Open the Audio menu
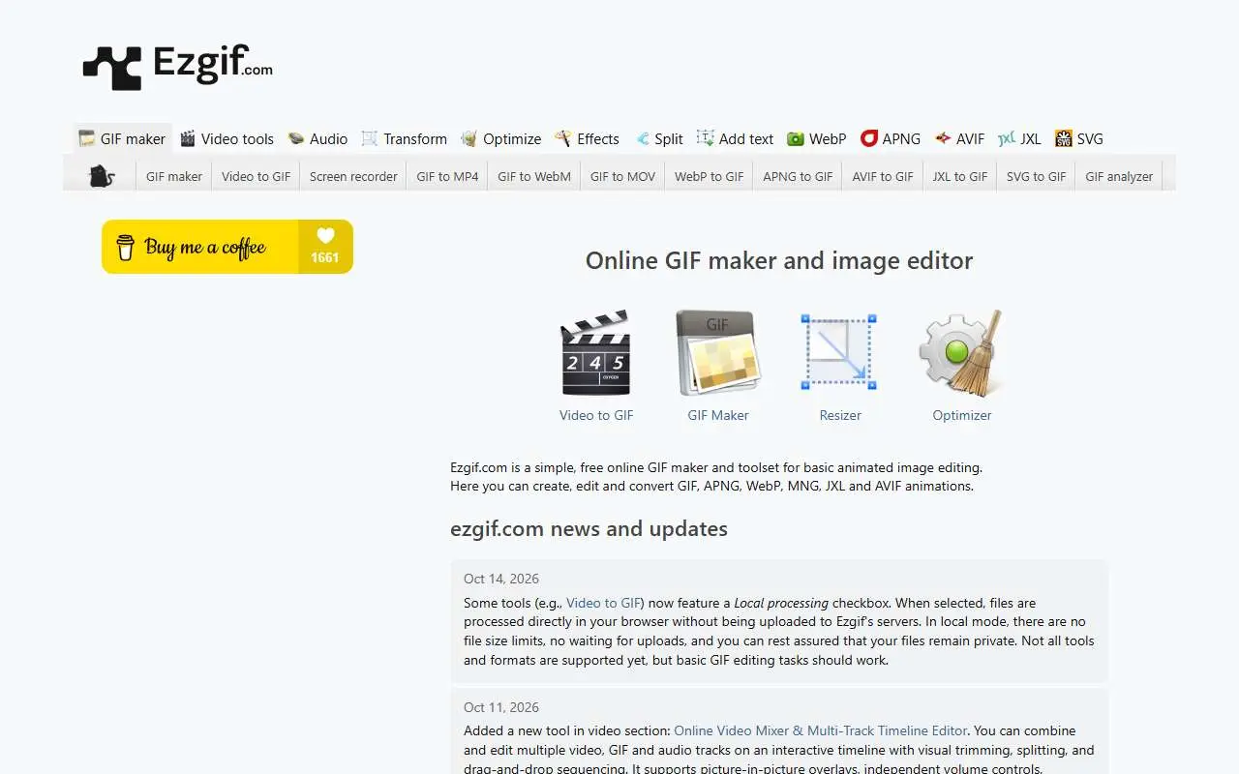 pos(317,138)
